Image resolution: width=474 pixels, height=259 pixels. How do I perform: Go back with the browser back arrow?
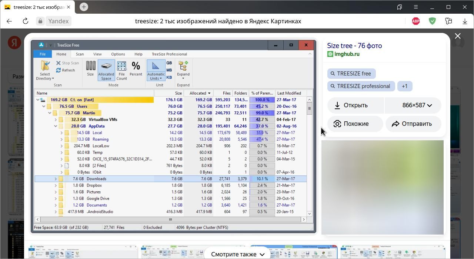9,21
